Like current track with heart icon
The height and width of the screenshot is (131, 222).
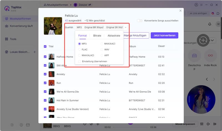(85, 124)
